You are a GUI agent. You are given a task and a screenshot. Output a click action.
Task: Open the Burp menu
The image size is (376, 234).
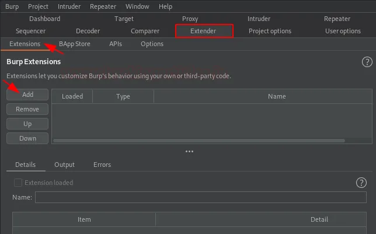click(x=12, y=6)
